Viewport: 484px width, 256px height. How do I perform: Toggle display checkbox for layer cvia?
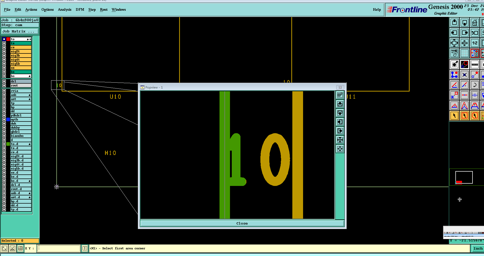coord(4,91)
